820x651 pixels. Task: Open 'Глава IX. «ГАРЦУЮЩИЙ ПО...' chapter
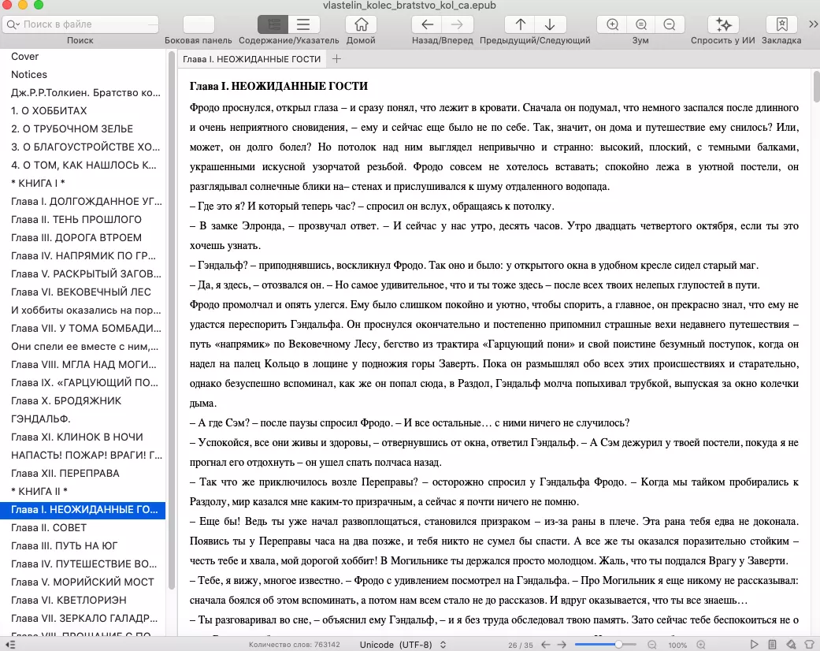click(x=84, y=382)
